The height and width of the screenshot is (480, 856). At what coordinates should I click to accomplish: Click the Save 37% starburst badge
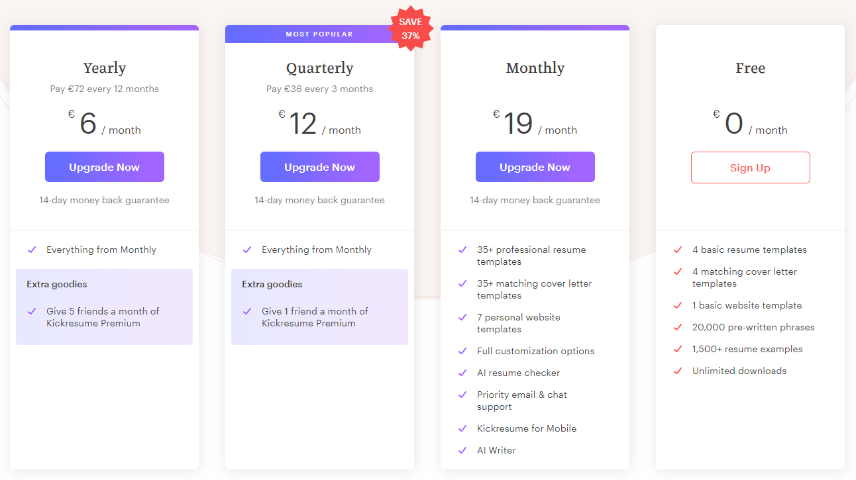click(411, 29)
